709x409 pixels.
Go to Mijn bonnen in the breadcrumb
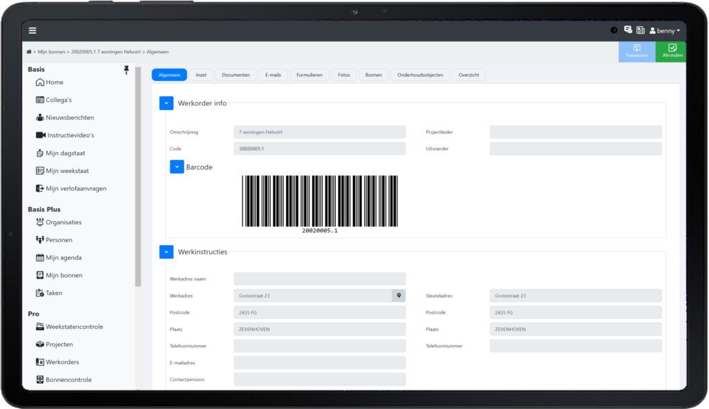51,52
